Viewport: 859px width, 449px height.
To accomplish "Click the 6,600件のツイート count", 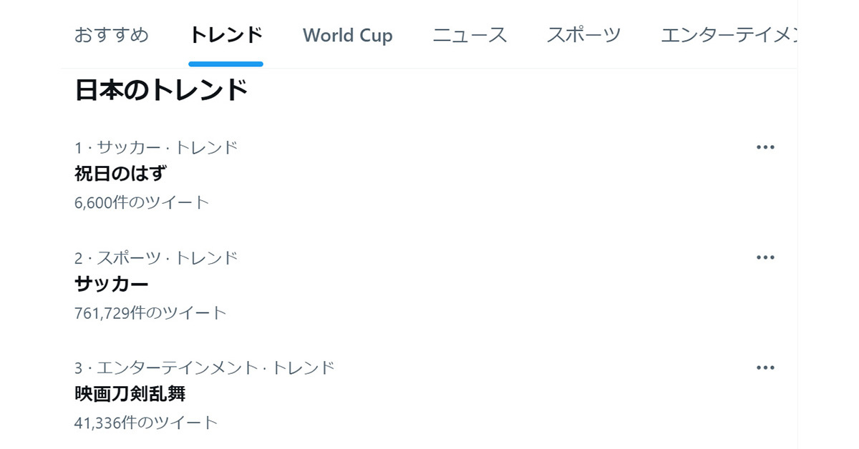I will (141, 202).
